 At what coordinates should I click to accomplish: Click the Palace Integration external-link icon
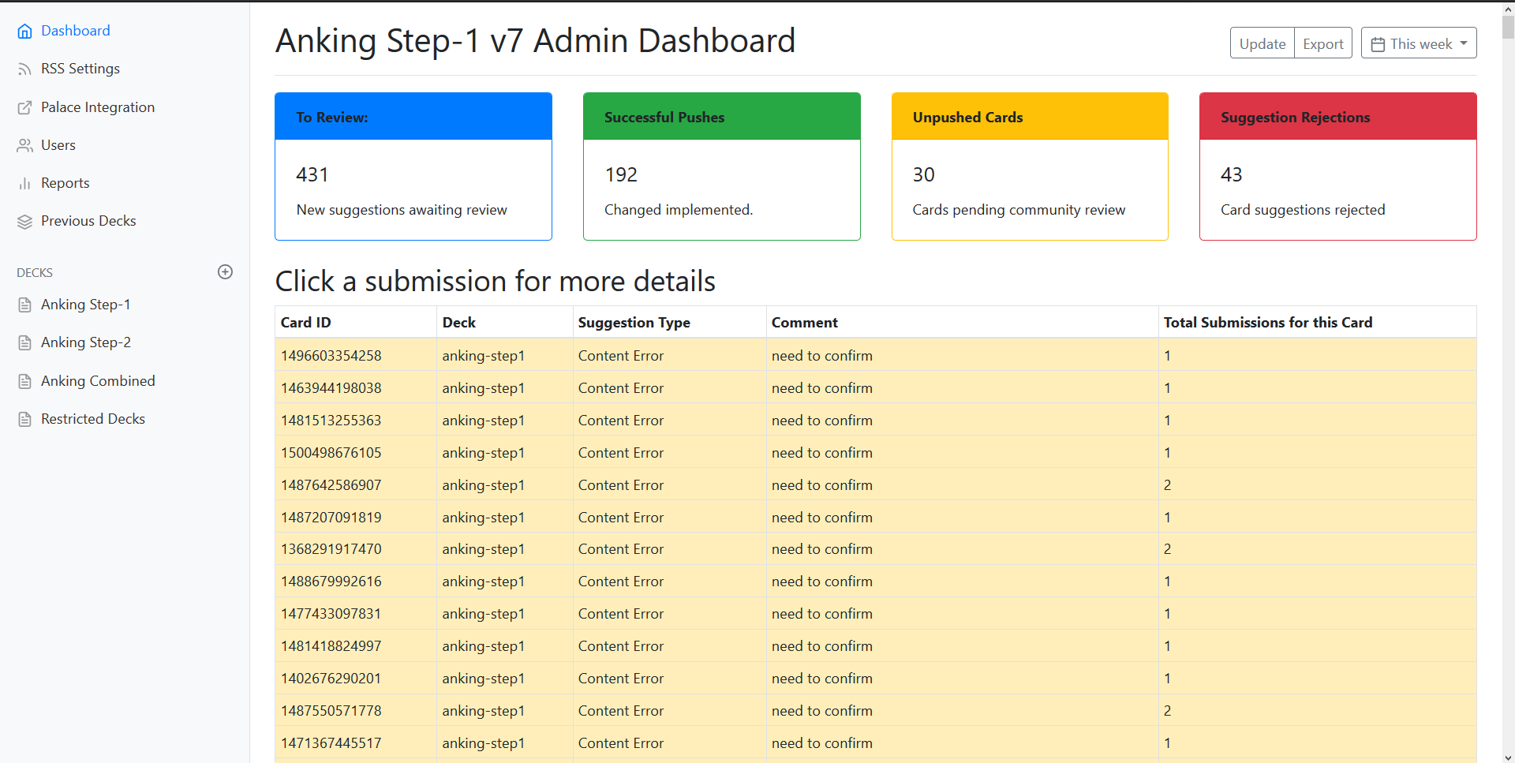[25, 107]
